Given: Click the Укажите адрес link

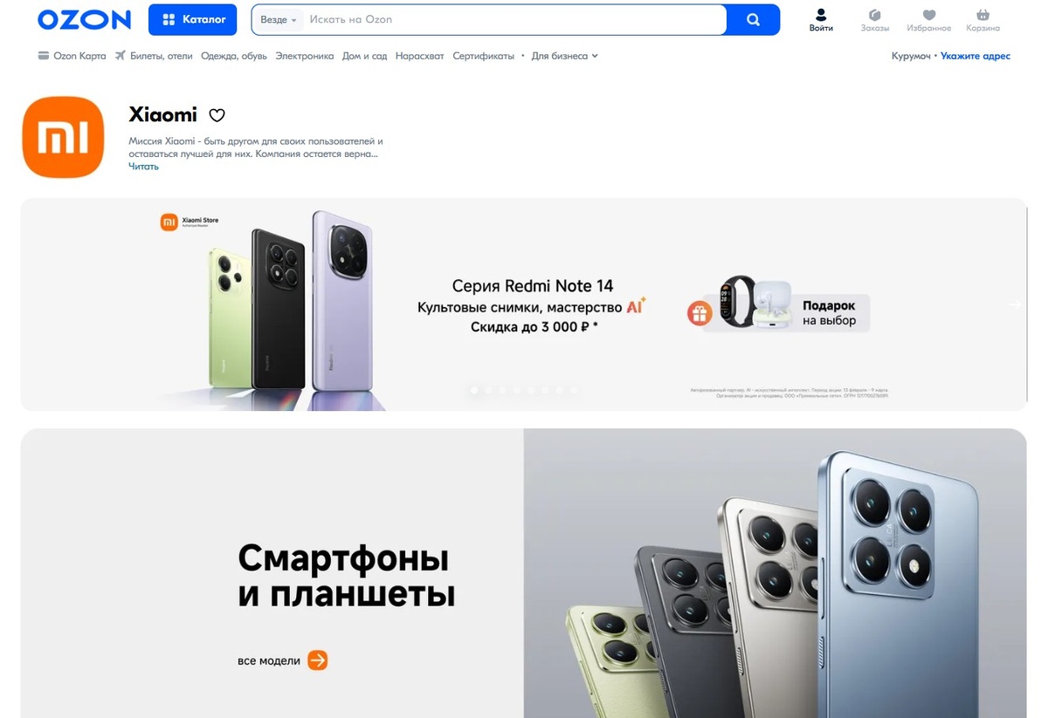Looking at the screenshot, I should pos(976,56).
